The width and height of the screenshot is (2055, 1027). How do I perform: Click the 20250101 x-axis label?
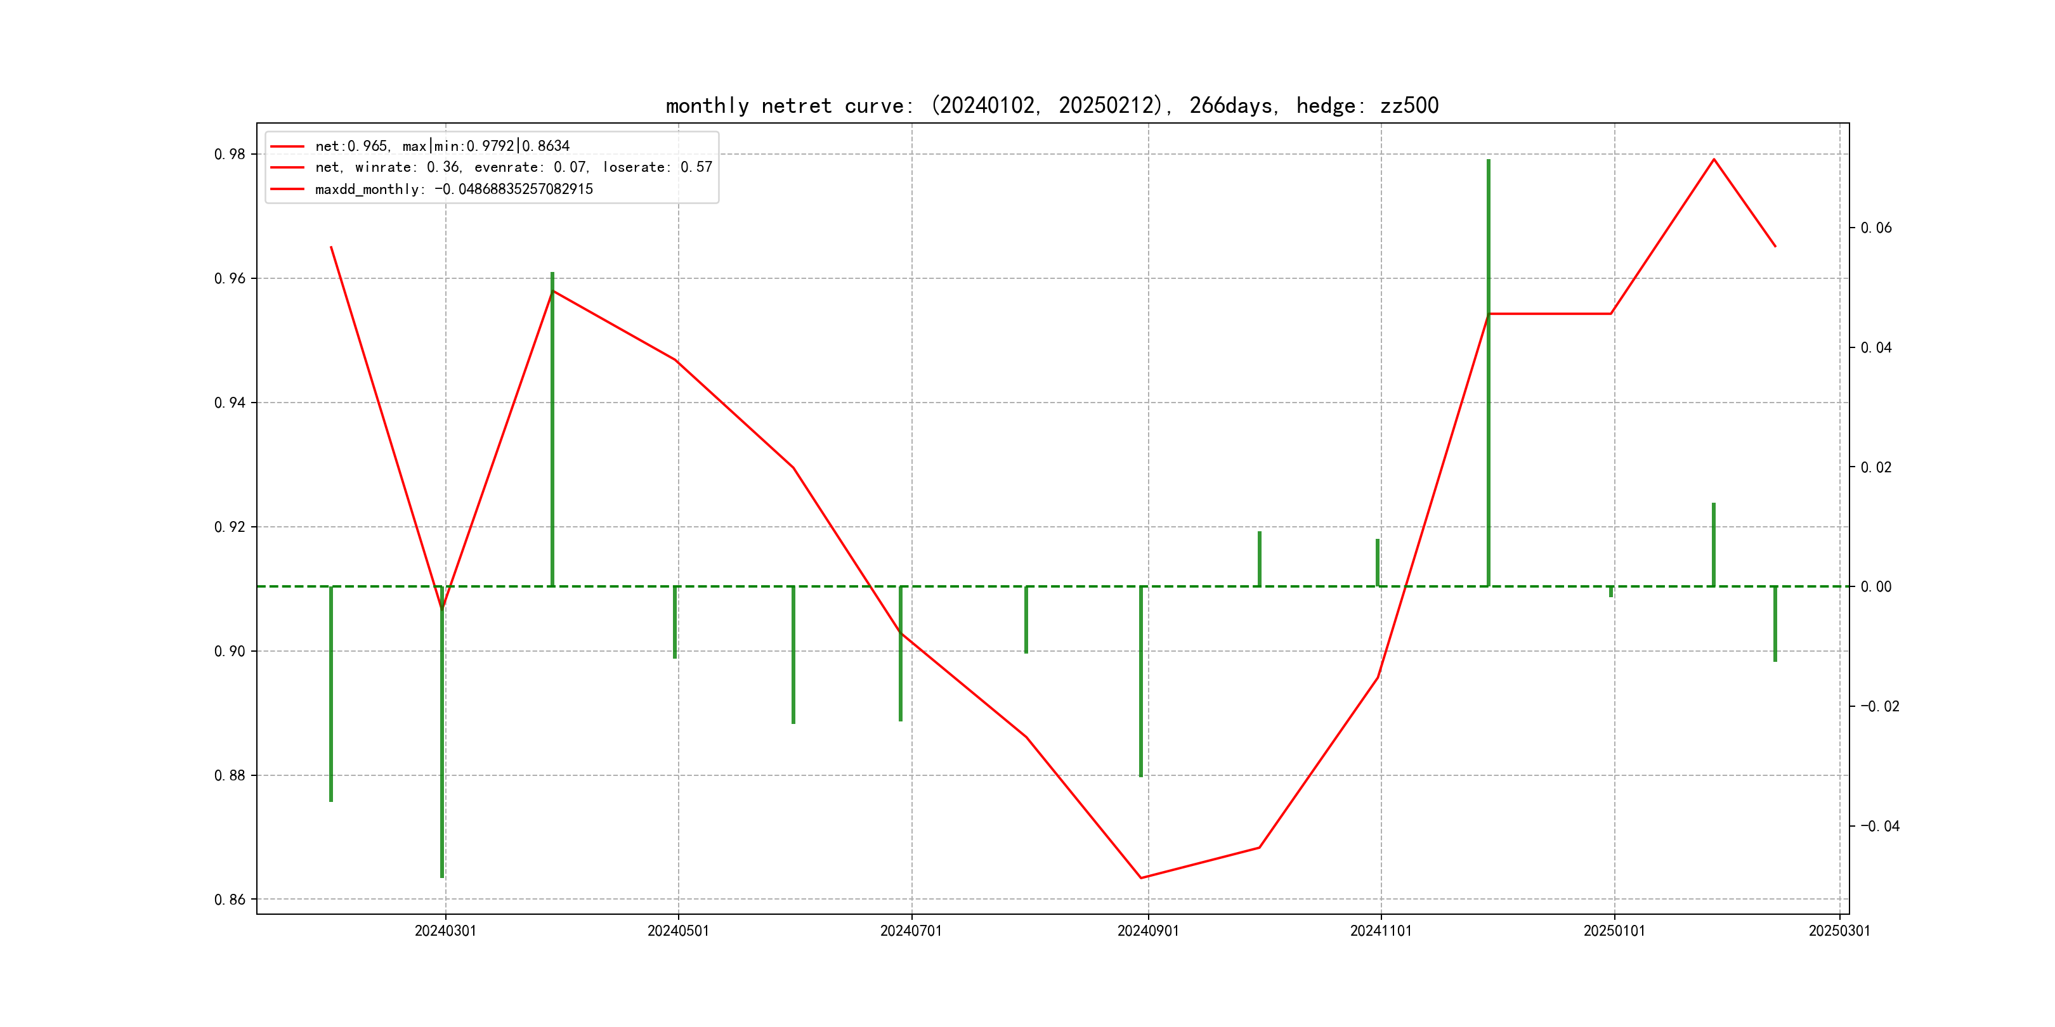(1614, 931)
